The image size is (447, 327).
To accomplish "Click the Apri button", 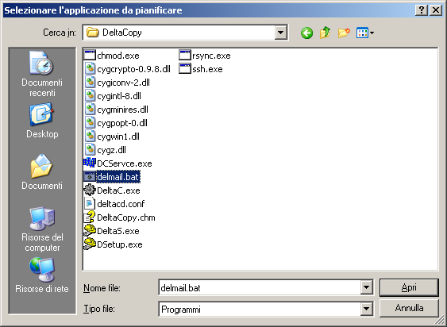I will click(409, 287).
